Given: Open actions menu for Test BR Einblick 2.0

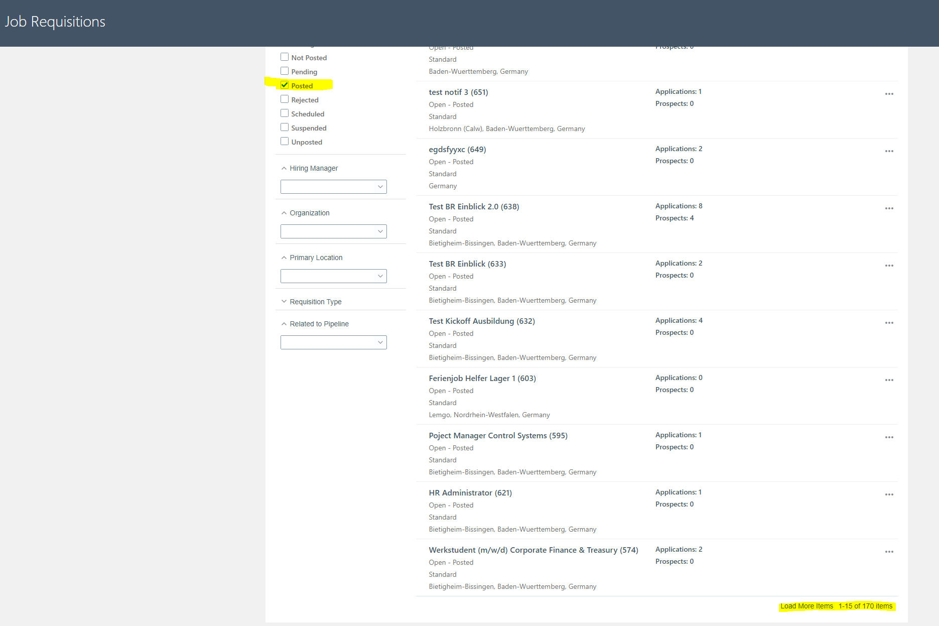Looking at the screenshot, I should click(x=889, y=208).
